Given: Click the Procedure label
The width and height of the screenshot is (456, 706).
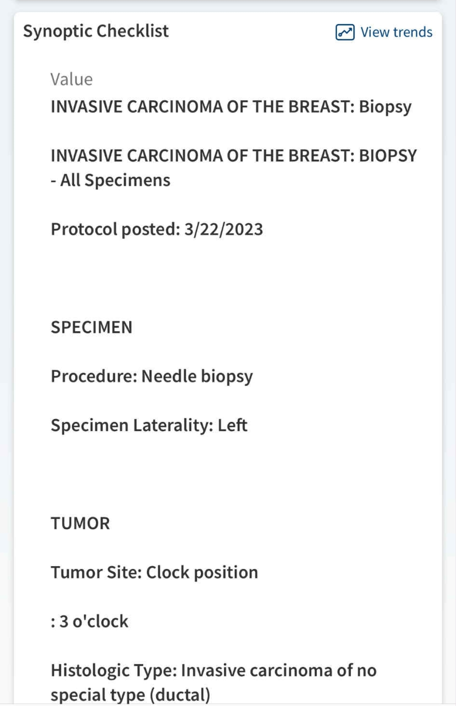Looking at the screenshot, I should (x=94, y=376).
